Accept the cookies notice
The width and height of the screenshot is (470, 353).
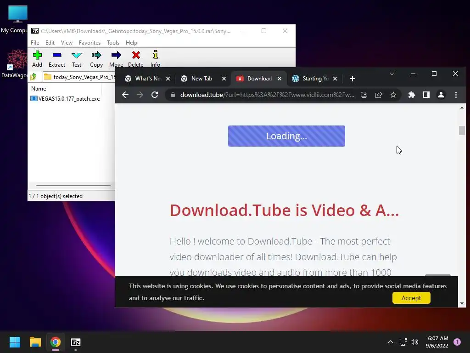pyautogui.click(x=411, y=298)
